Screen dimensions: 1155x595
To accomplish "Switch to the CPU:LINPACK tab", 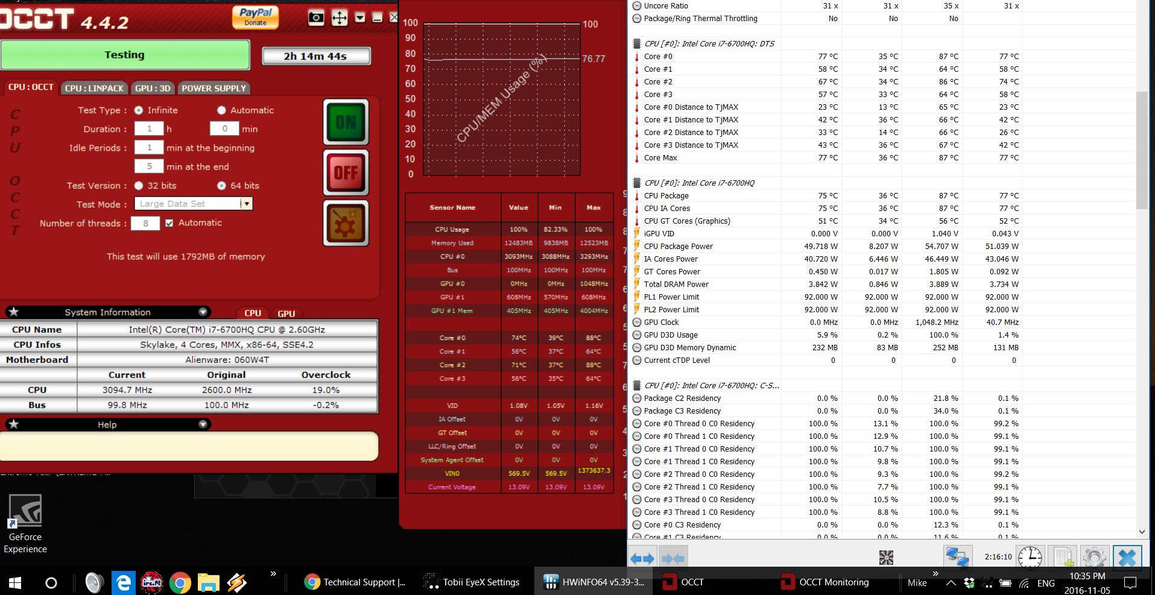I will coord(94,88).
